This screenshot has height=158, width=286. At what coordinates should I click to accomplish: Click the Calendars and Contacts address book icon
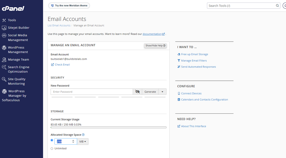(x=179, y=99)
